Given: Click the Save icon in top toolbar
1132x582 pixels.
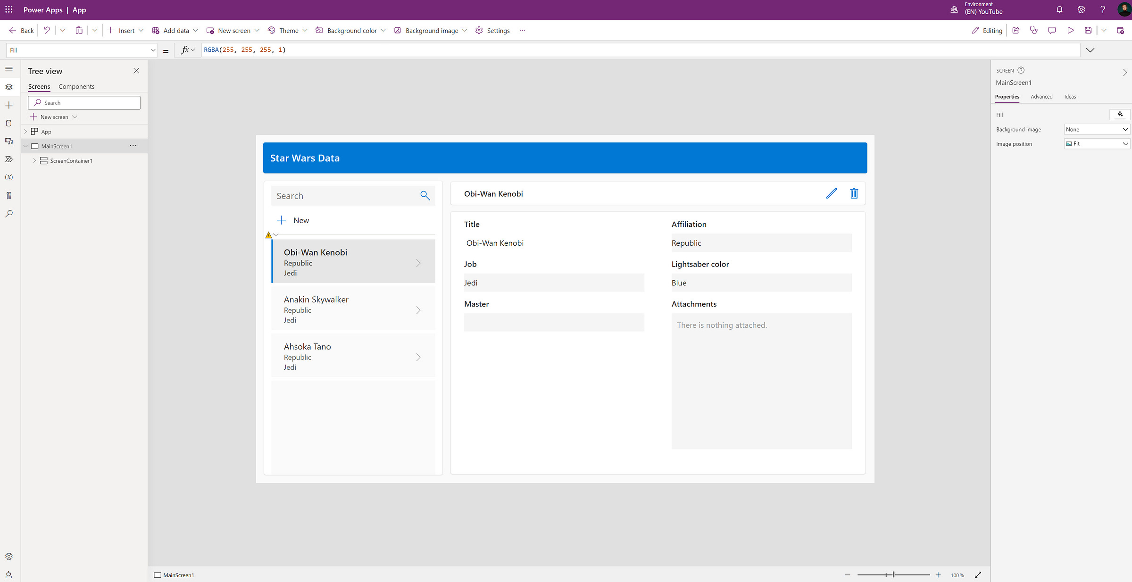Looking at the screenshot, I should coord(1088,30).
